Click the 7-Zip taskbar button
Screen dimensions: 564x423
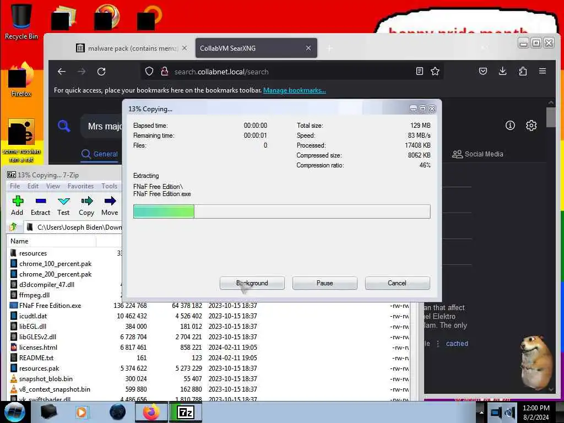click(x=186, y=412)
